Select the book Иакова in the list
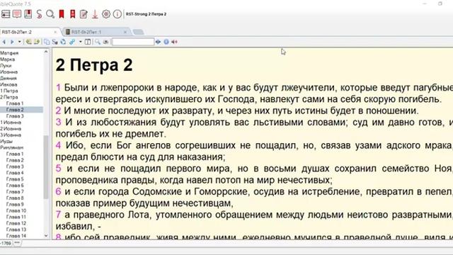This screenshot has height=255, width=453. [x=8, y=85]
